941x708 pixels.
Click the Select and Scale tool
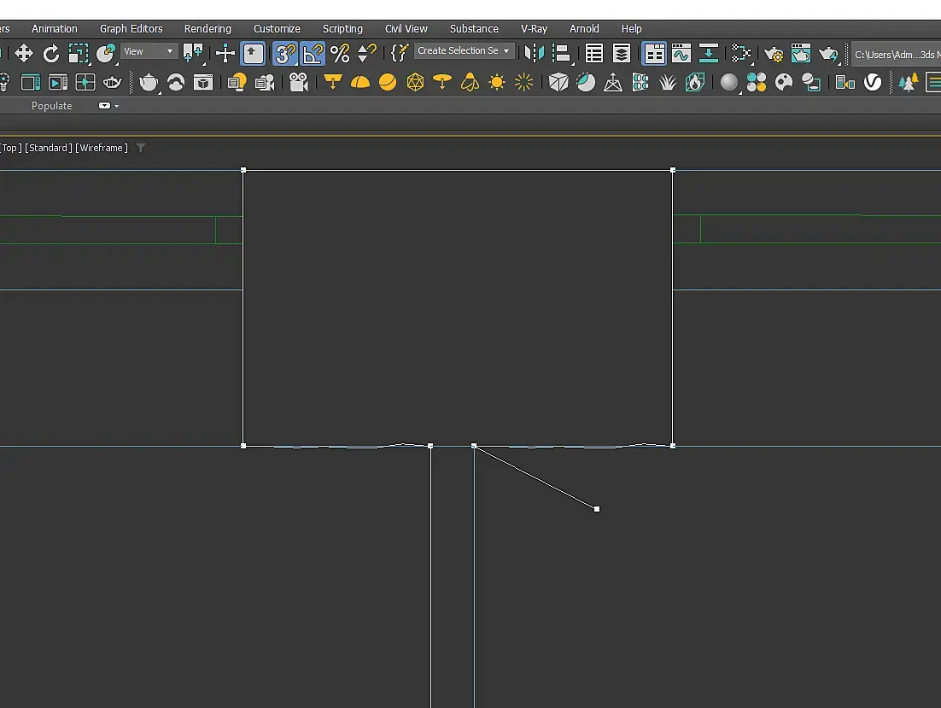tap(79, 54)
